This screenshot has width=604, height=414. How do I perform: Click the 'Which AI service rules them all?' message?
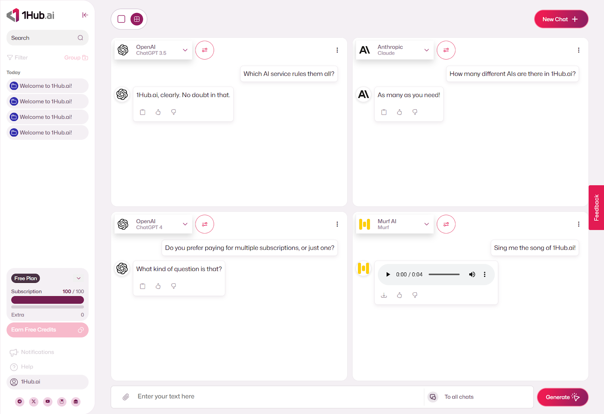click(289, 74)
